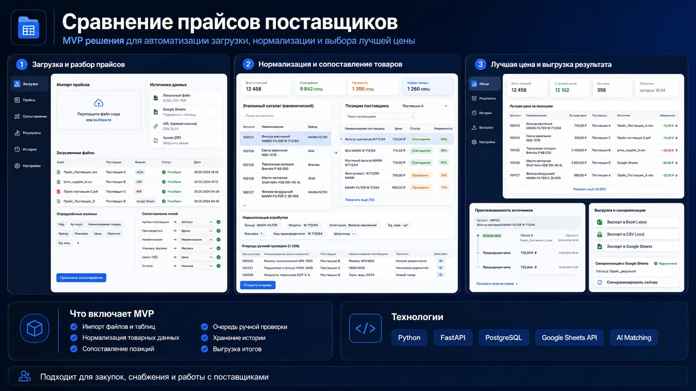Click the Архив (ZIP) file icon

[x=156, y=140]
